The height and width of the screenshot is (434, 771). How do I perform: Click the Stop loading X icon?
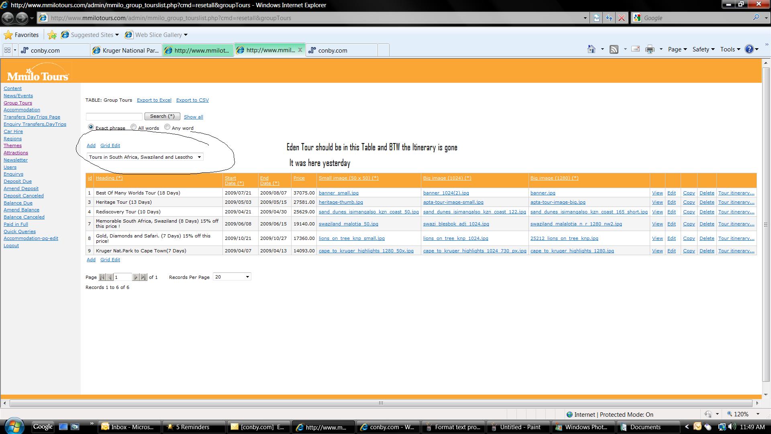(x=622, y=18)
